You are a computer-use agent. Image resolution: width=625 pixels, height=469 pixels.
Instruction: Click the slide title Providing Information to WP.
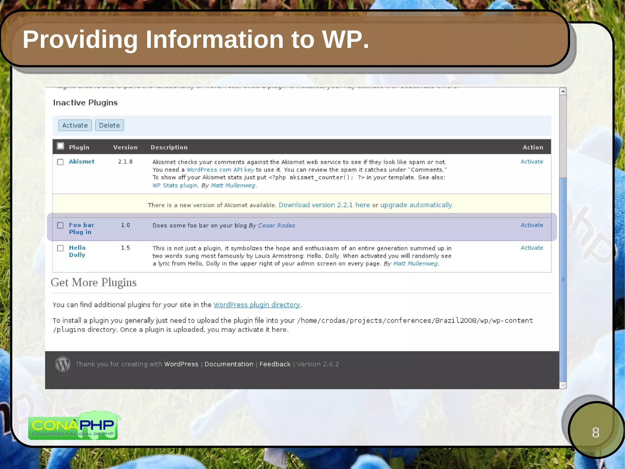(x=196, y=39)
